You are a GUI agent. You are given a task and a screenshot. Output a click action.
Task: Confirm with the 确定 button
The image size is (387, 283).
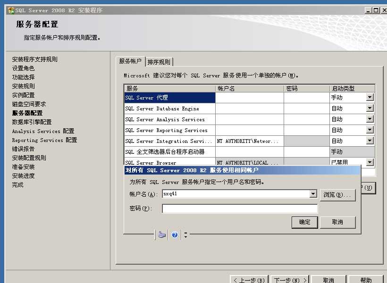pos(304,222)
